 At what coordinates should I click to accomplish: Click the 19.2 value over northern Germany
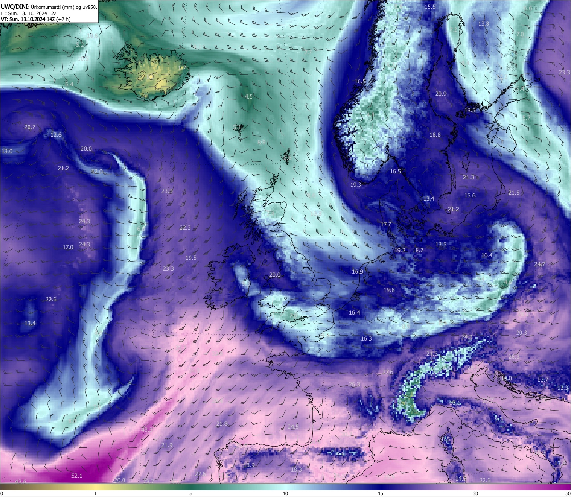(x=400, y=251)
